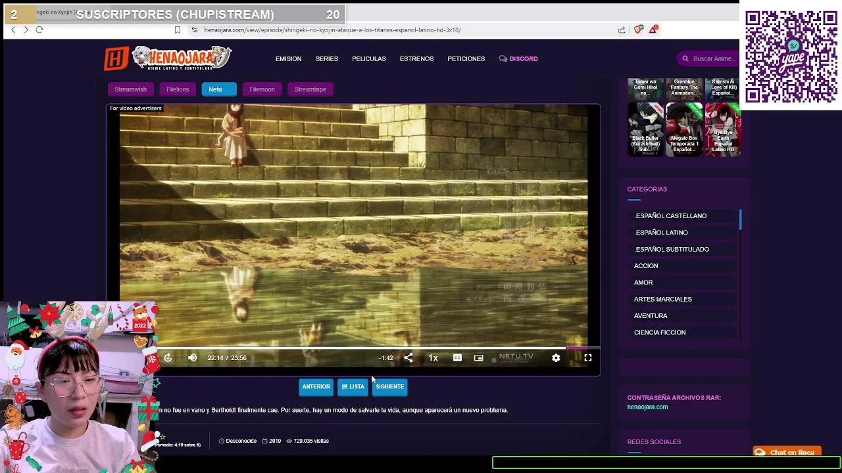This screenshot has width=842, height=473.
Task: Open the Henaojara site logo
Action: pyautogui.click(x=168, y=58)
